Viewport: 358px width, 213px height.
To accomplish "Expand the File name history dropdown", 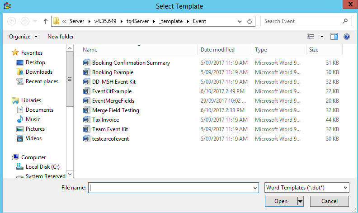I will click(x=255, y=188).
